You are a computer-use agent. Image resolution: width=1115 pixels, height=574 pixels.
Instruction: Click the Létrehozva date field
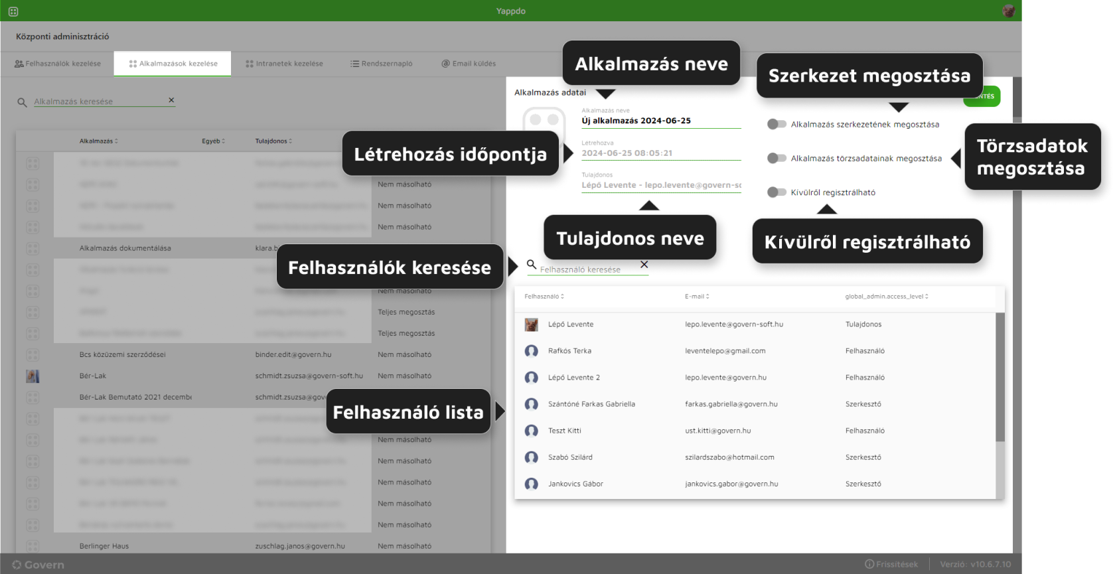pyautogui.click(x=661, y=153)
